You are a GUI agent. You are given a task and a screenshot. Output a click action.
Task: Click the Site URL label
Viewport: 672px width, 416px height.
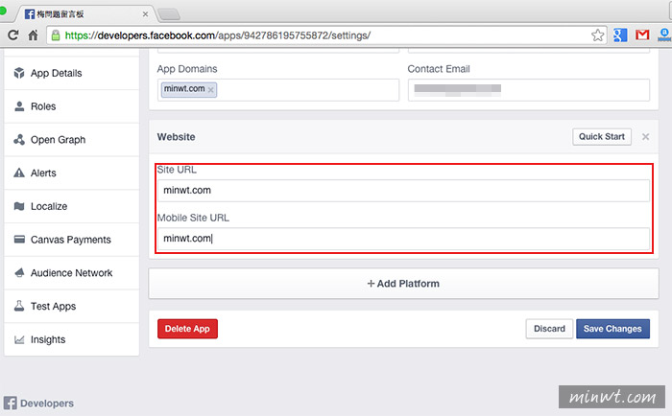177,170
